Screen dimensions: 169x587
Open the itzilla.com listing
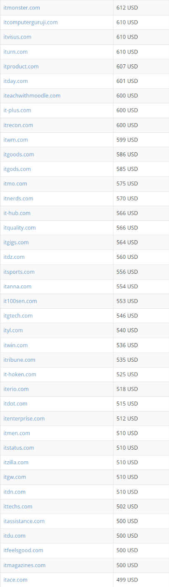(16, 462)
